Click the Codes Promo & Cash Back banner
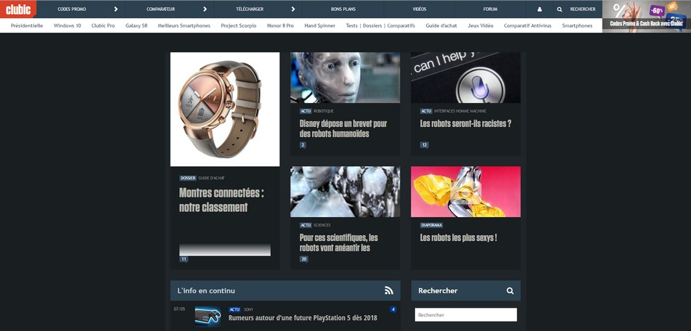The width and height of the screenshot is (691, 331). pyautogui.click(x=646, y=16)
